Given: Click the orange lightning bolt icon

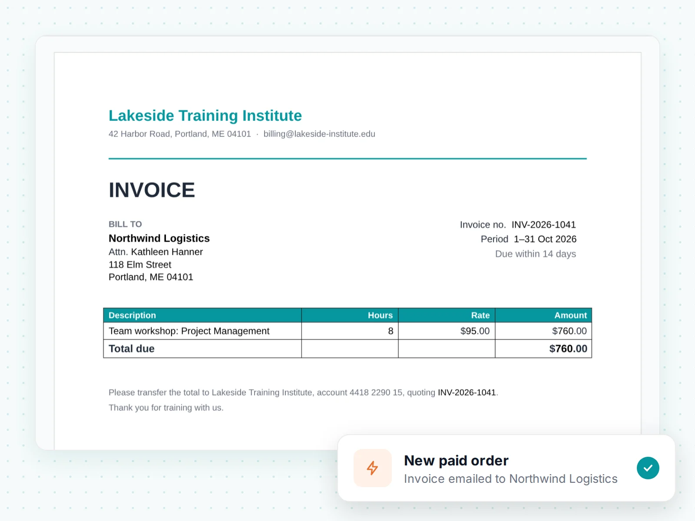Looking at the screenshot, I should 372,468.
